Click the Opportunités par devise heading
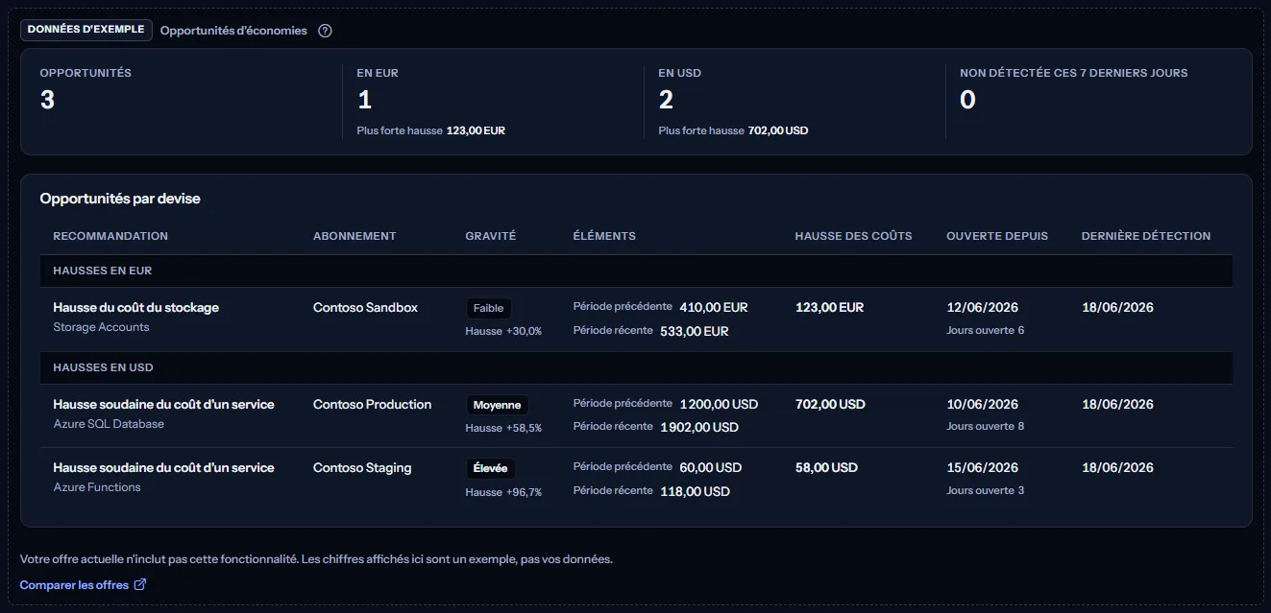This screenshot has height=613, width=1271. 120,199
